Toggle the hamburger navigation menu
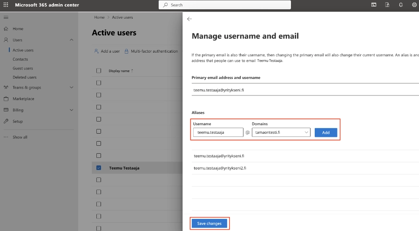 6,17
